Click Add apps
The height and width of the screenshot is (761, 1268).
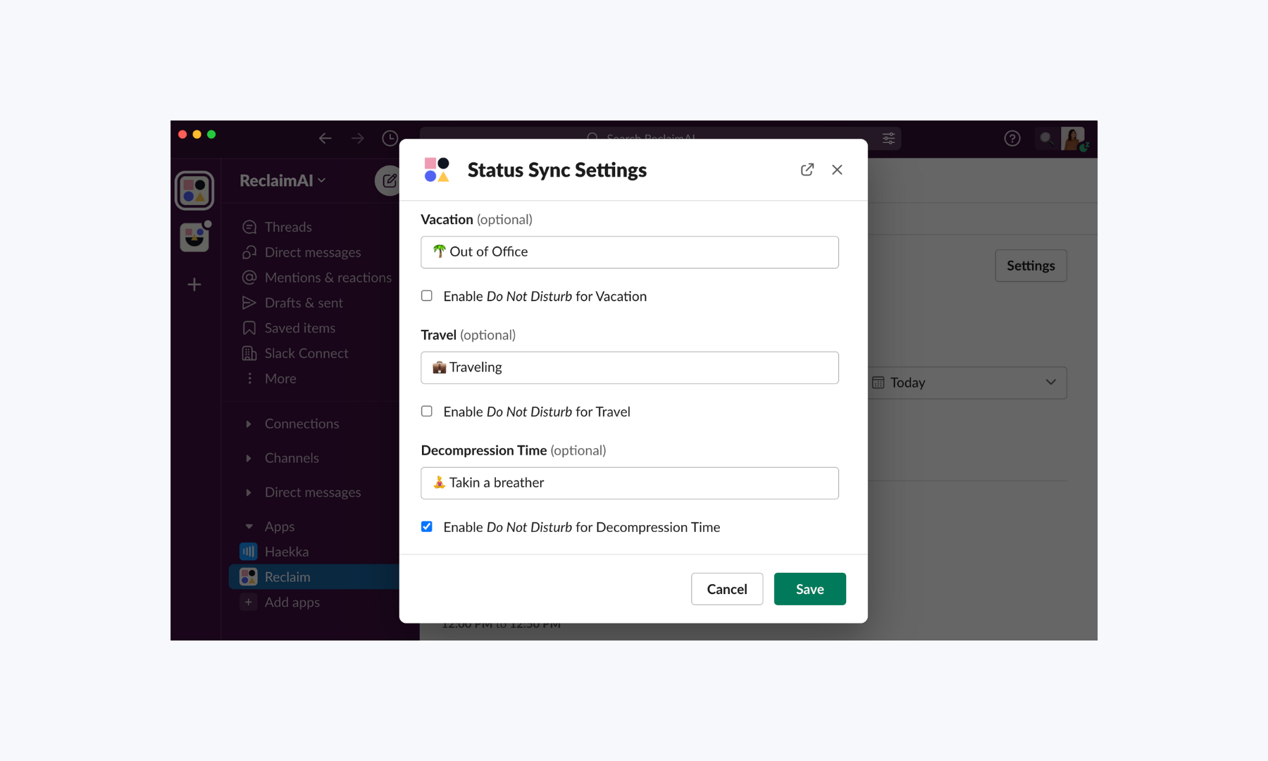click(x=292, y=602)
